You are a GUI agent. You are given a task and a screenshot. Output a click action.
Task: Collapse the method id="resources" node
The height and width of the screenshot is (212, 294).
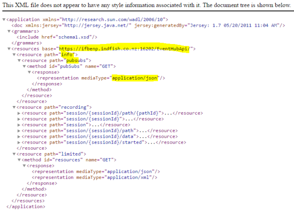click(19, 160)
